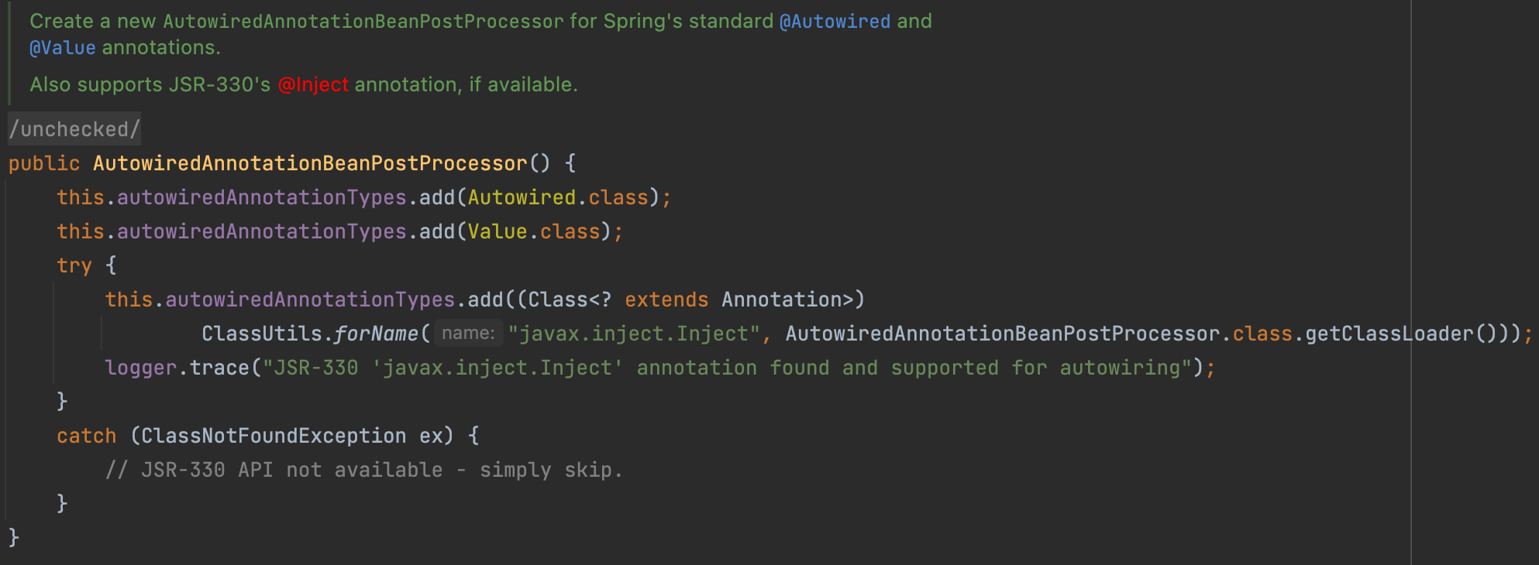
Task: Click the 'Annotation>' type in the cast
Action: tap(787, 300)
